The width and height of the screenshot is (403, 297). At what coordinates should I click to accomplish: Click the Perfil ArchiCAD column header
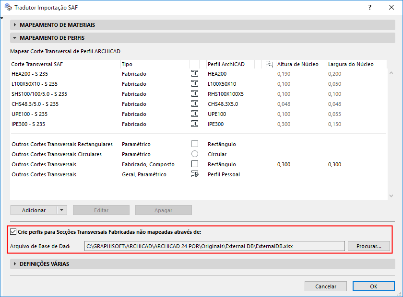(231, 64)
